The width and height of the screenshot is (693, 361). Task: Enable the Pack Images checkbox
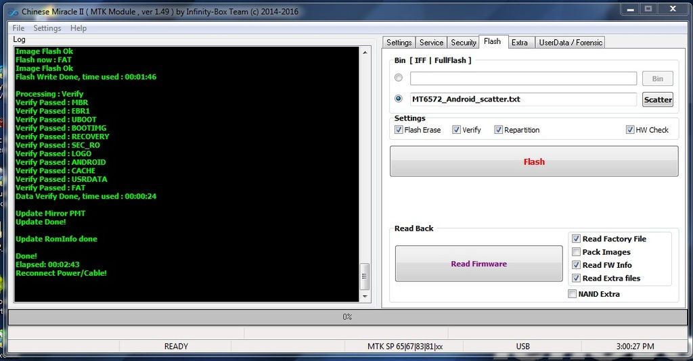576,252
